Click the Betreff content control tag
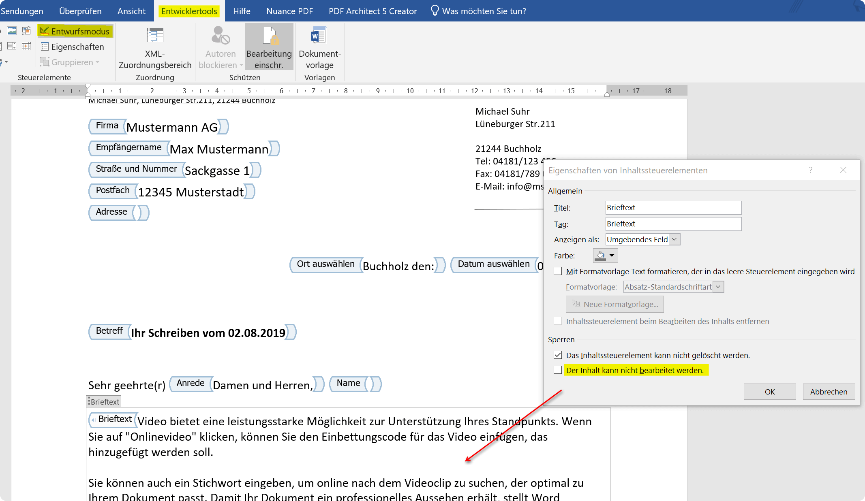865x501 pixels. tap(109, 331)
